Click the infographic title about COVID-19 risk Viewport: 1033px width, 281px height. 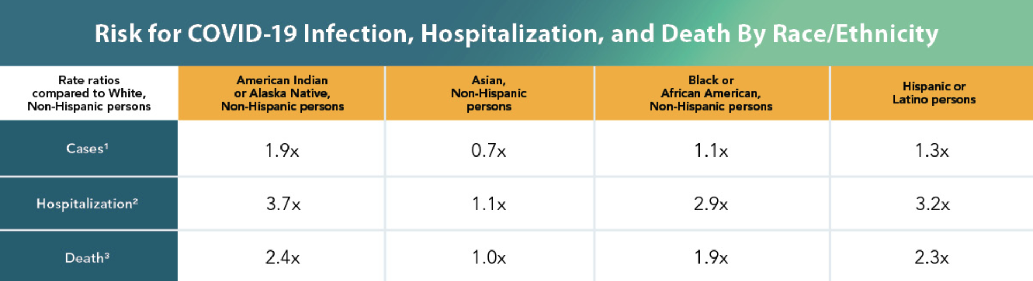pos(516,34)
